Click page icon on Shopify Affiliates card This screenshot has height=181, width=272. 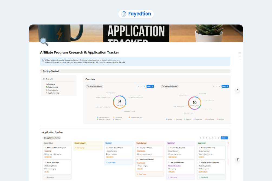(x=138, y=148)
